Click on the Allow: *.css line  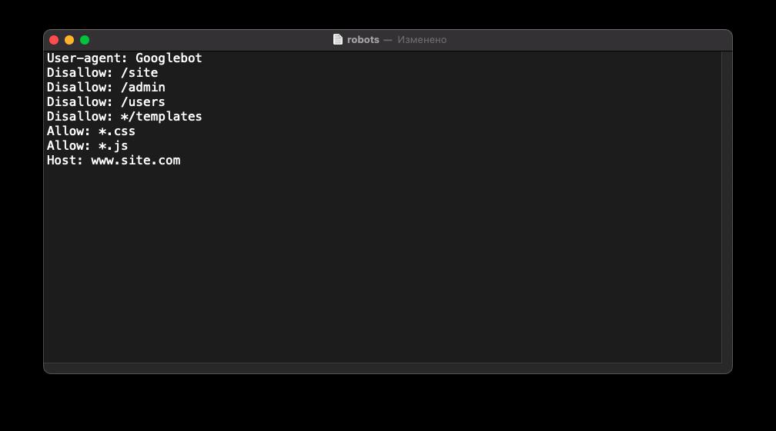click(91, 131)
